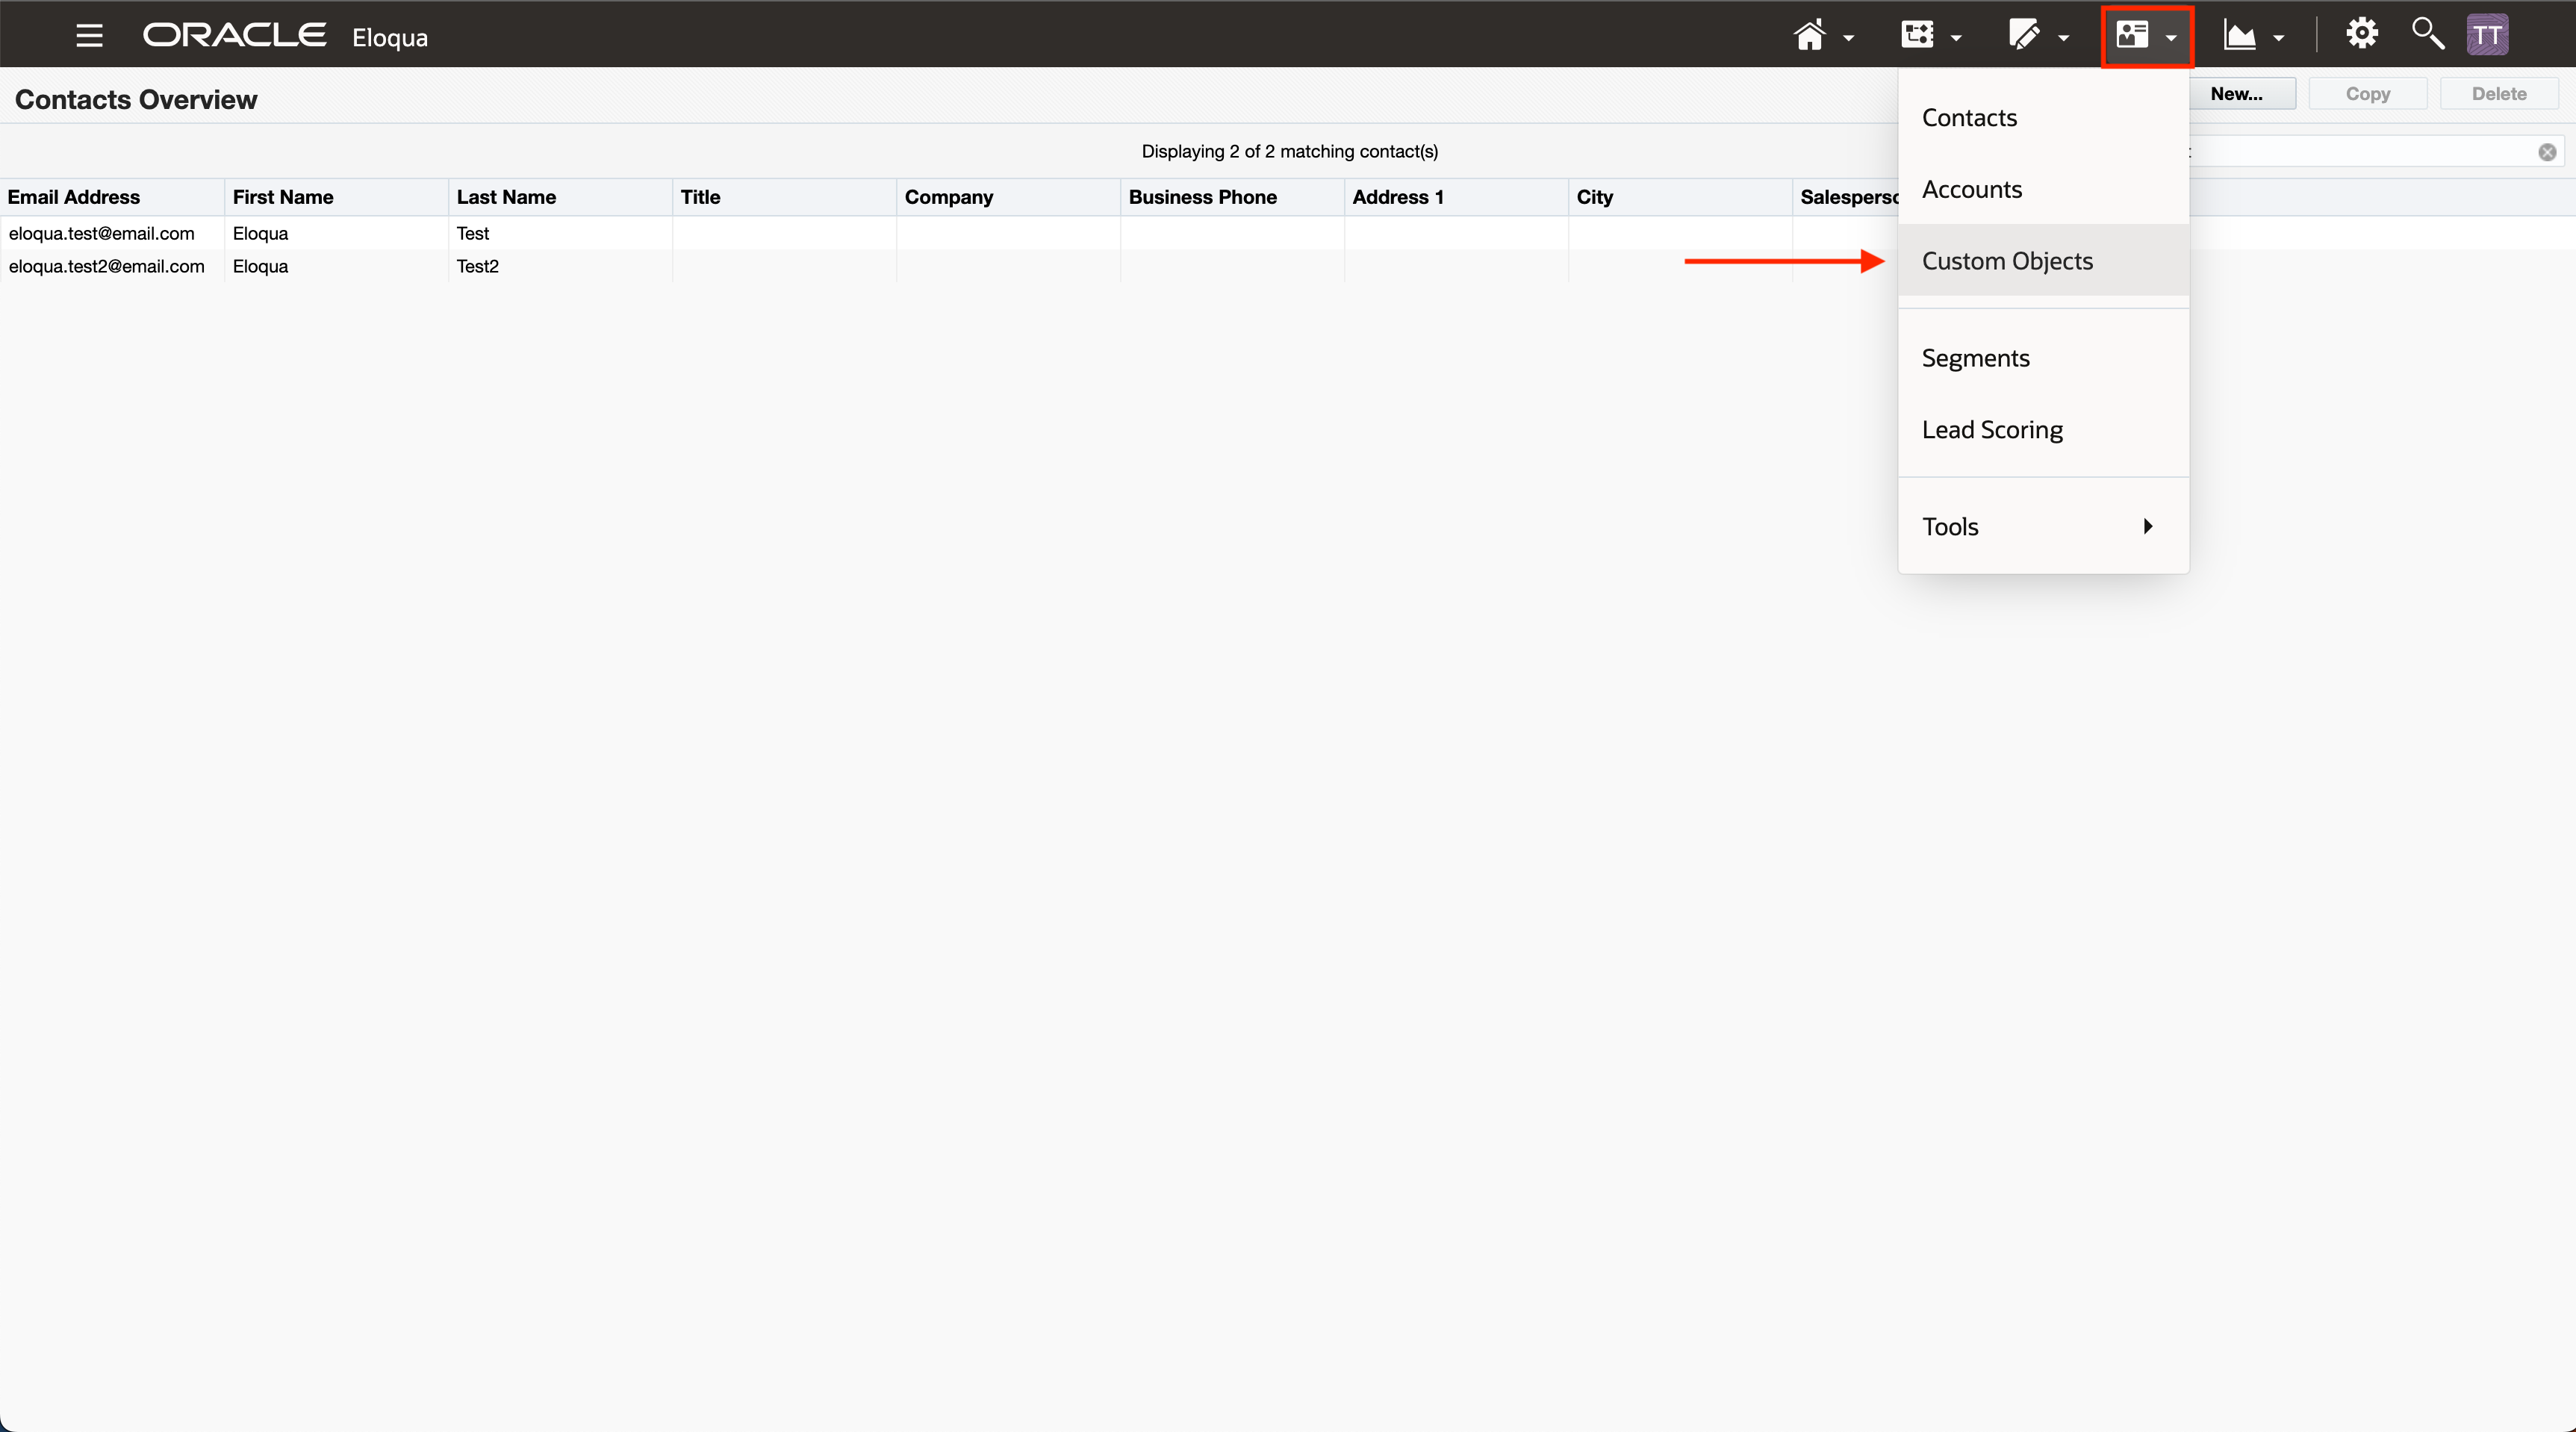Click the New... button
The height and width of the screenshot is (1432, 2576).
(2236, 94)
